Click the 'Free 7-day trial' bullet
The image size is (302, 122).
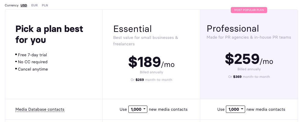point(32,55)
